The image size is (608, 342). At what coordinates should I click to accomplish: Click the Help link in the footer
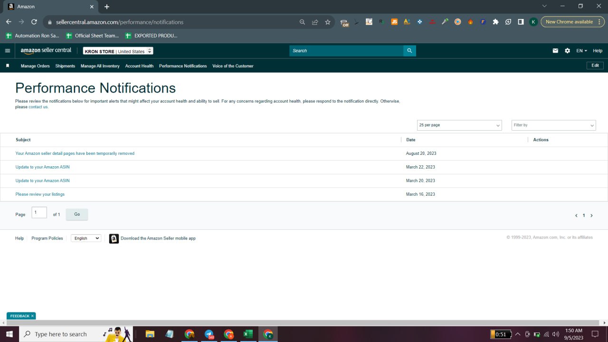[x=19, y=238]
